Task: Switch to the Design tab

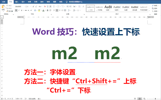Action: pyautogui.click(x=23, y=2)
